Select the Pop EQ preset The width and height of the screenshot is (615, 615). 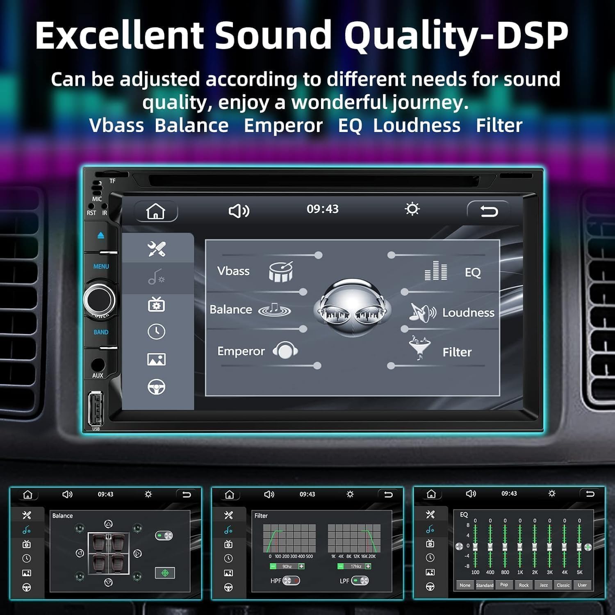(504, 585)
